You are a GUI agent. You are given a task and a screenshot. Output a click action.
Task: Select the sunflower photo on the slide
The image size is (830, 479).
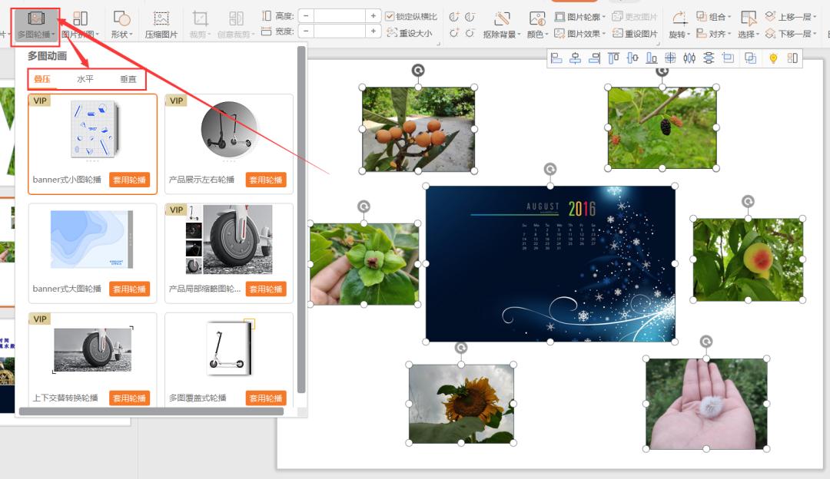point(461,403)
